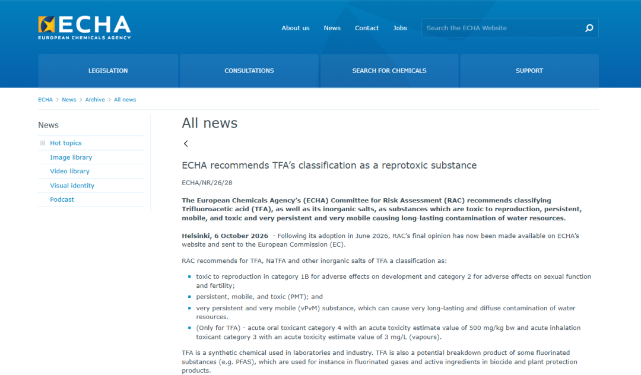The height and width of the screenshot is (375, 641).
Task: Click the Archive breadcrumb link
Action: pos(95,100)
